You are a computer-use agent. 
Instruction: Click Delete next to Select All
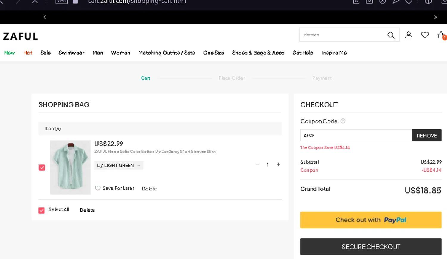87,210
